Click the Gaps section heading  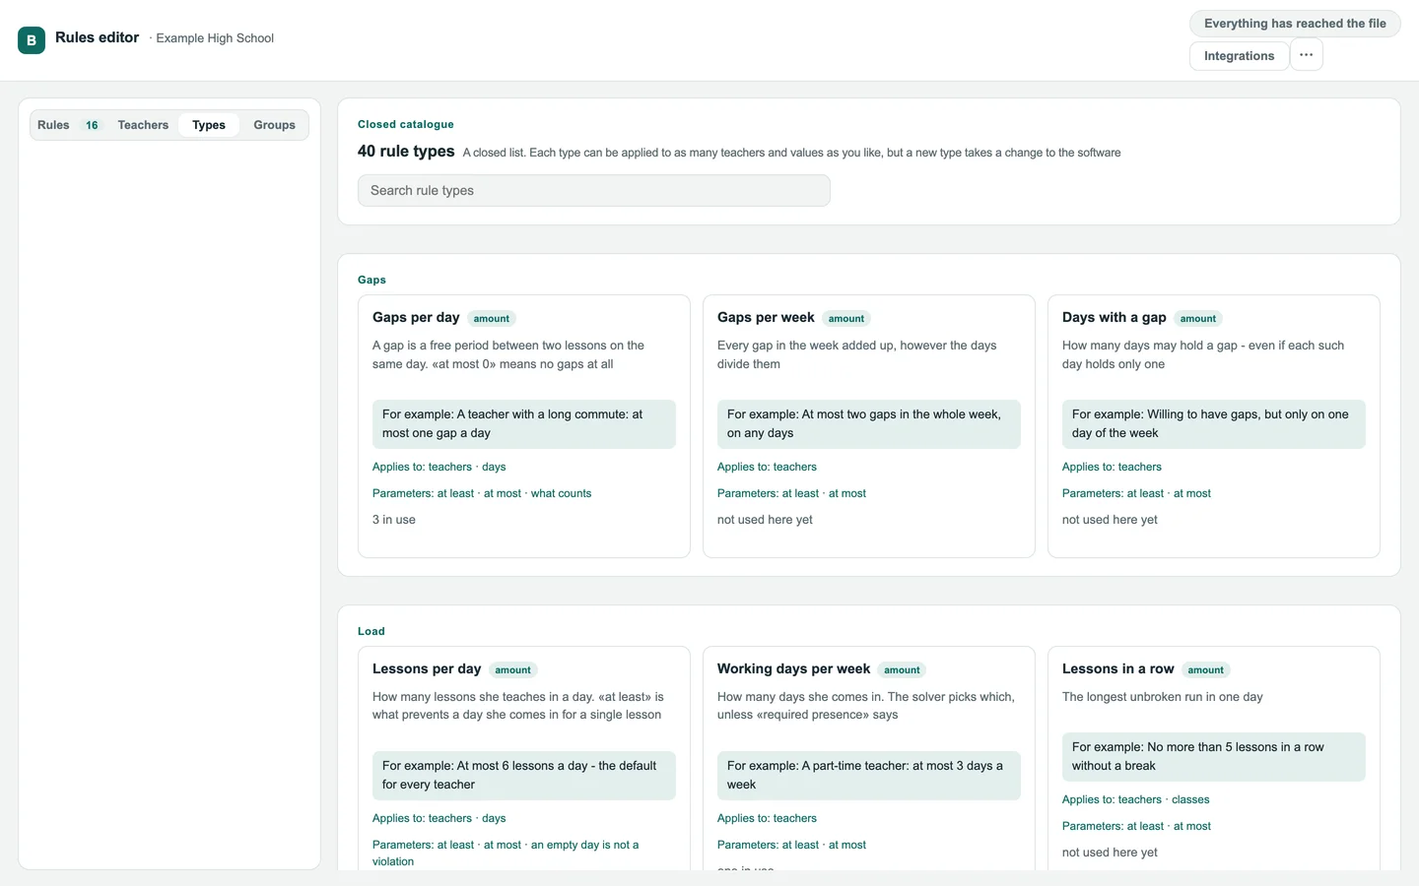point(372,280)
